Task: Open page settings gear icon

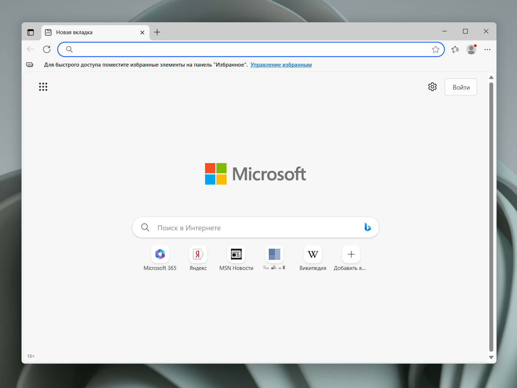Action: click(x=432, y=87)
